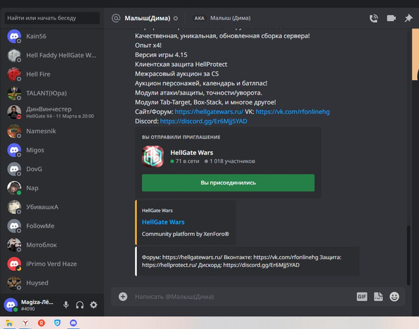Screen dimensions: 419x329
Task: Click the chat scrollbar thumb
Action: click(x=409, y=255)
